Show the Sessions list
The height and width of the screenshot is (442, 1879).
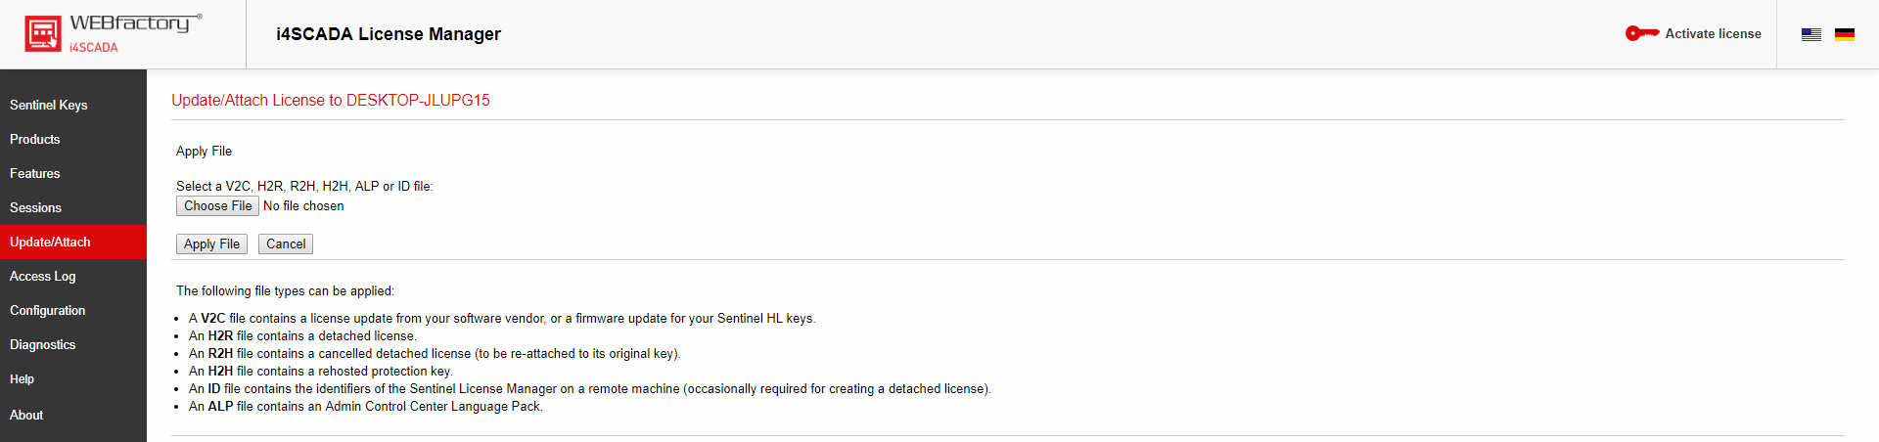(35, 207)
